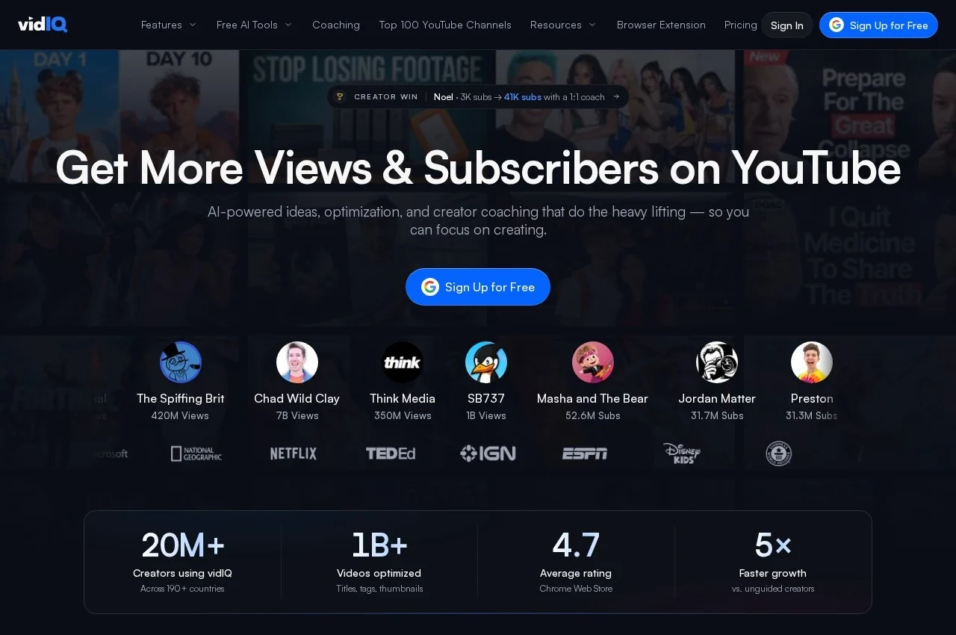Open the Pricing page link

coord(741,25)
